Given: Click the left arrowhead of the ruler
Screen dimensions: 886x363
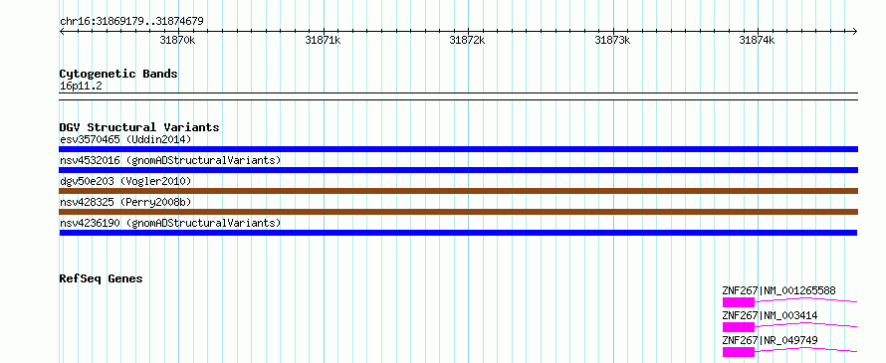Looking at the screenshot, I should pyautogui.click(x=62, y=31).
